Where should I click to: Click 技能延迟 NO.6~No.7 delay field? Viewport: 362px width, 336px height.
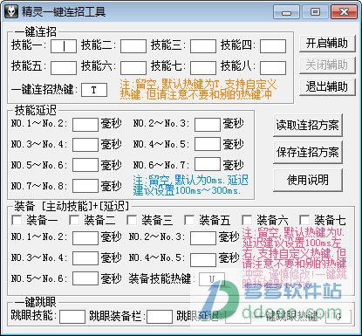pyautogui.click(x=208, y=164)
